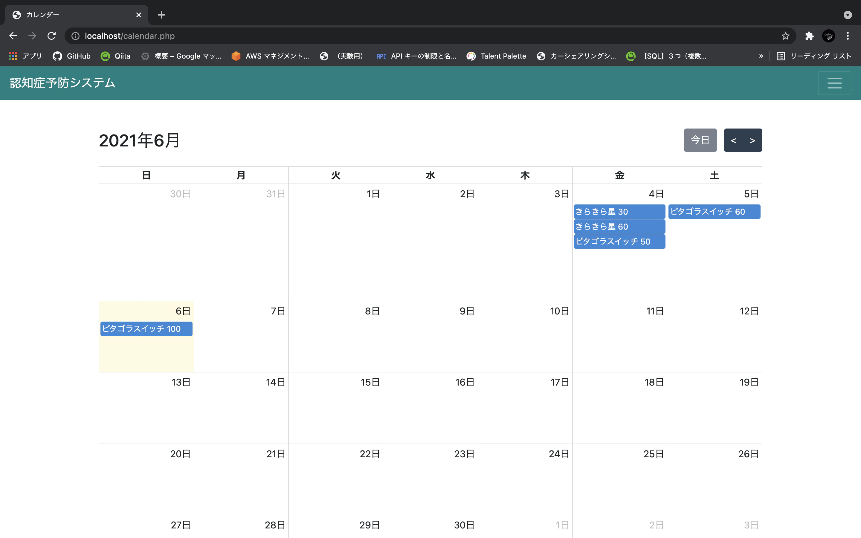Open the extensions puzzle icon
The height and width of the screenshot is (538, 861).
pyautogui.click(x=809, y=36)
